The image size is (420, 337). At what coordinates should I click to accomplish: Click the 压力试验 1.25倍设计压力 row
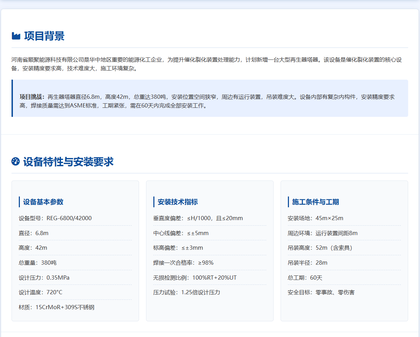(186, 292)
